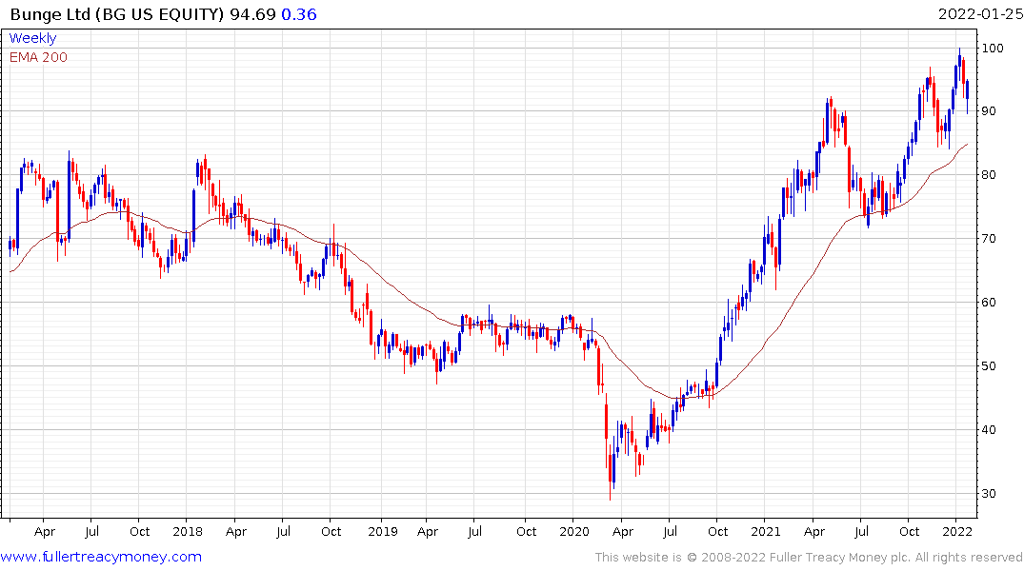
Task: Click the 70 price axis label
Action: (989, 239)
